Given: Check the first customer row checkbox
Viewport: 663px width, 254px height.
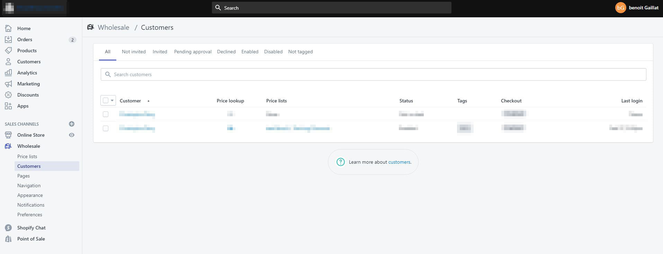Looking at the screenshot, I should click(106, 114).
